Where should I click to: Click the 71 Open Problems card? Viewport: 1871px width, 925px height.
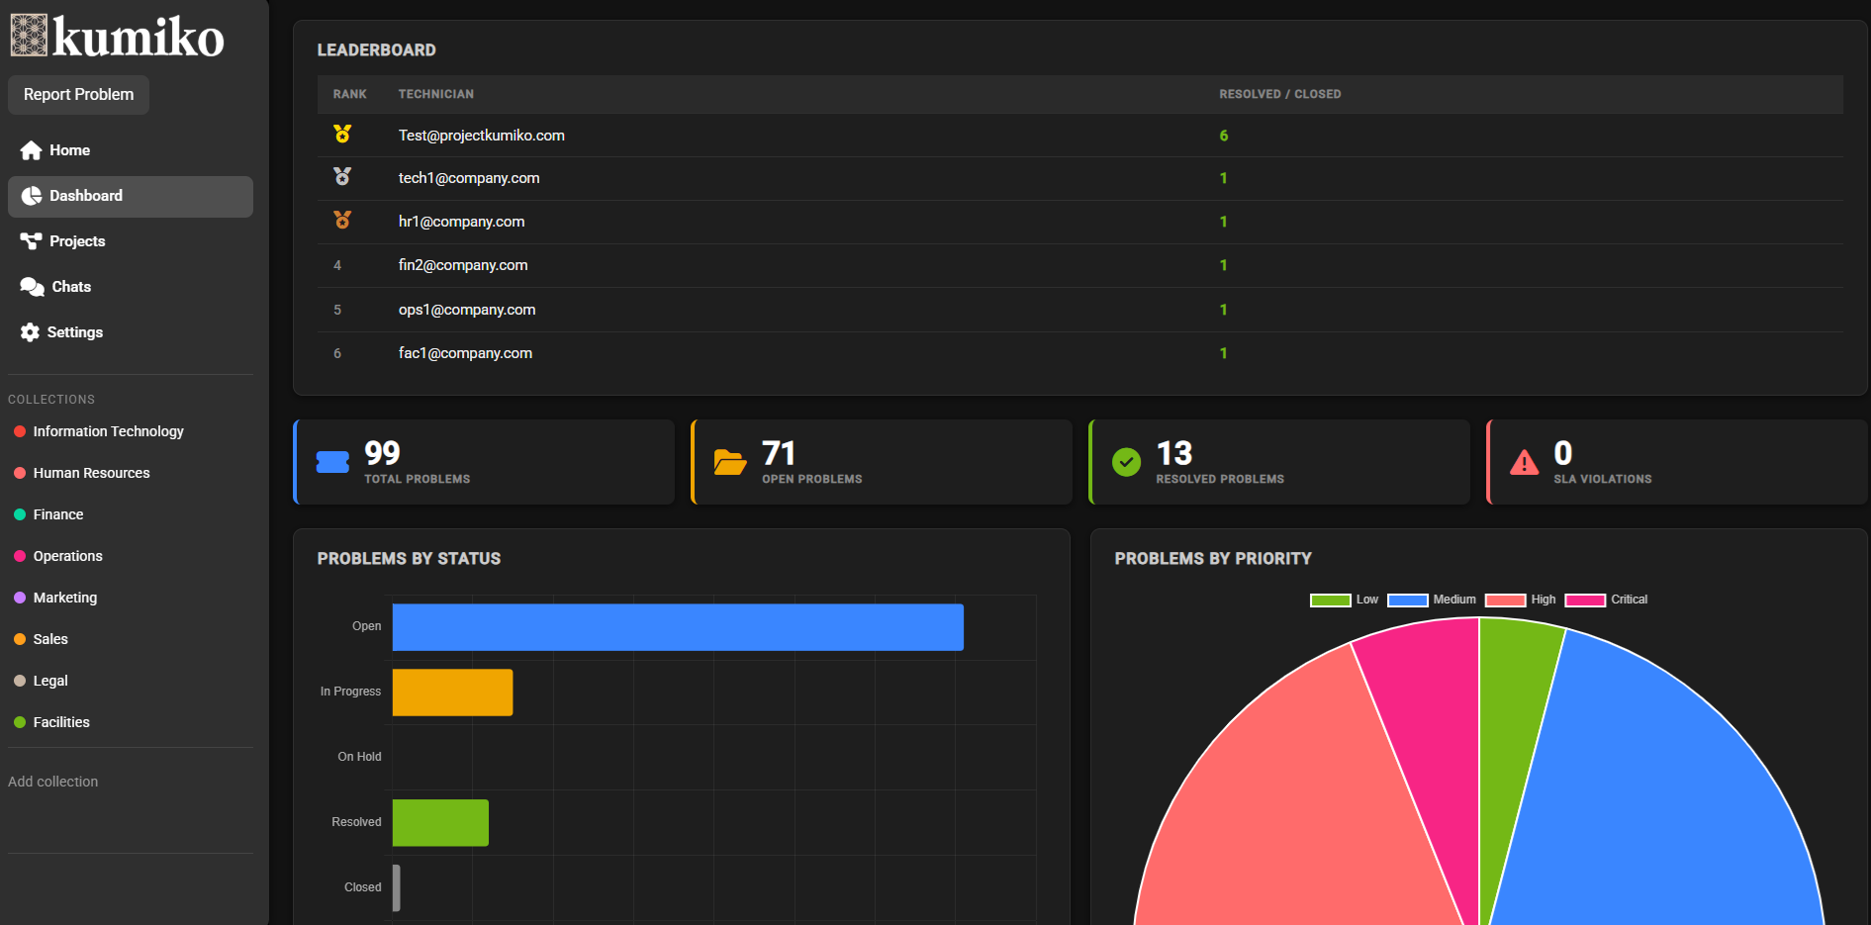pos(882,462)
